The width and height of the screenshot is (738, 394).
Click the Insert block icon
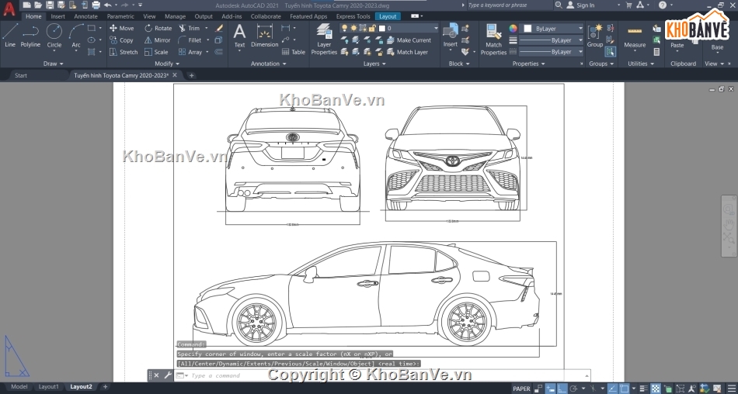(x=451, y=36)
